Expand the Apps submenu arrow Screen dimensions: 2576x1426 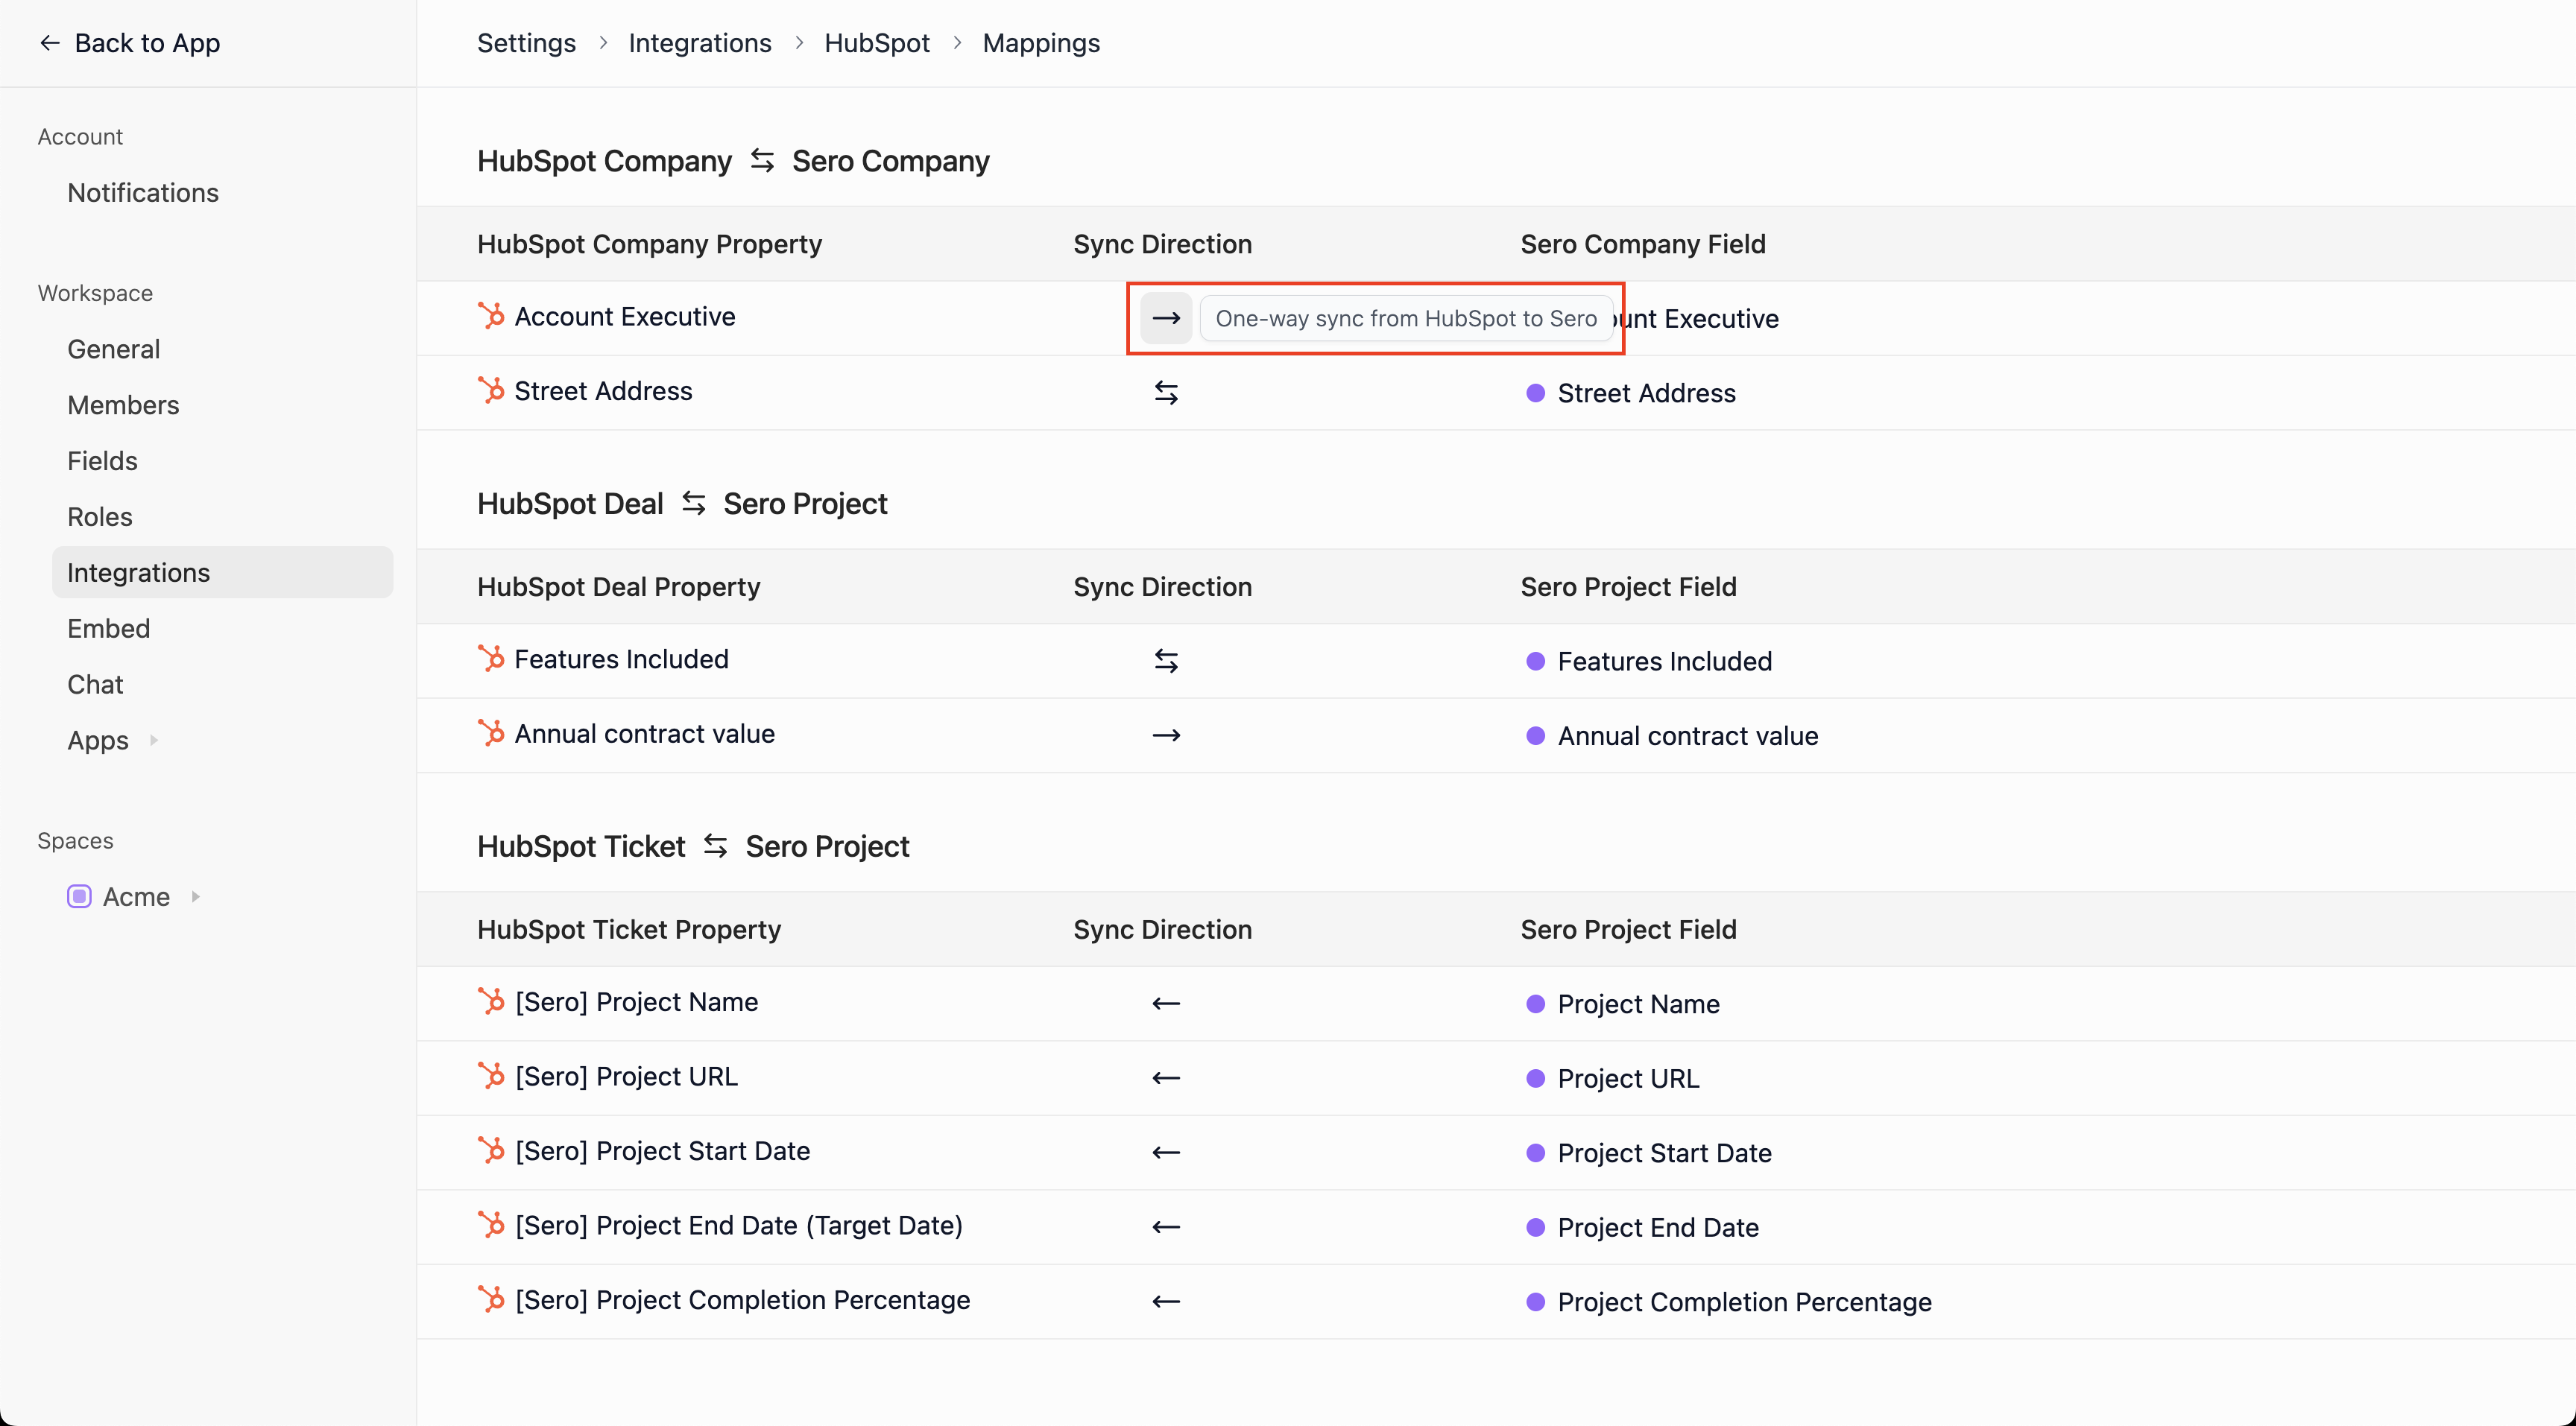(x=154, y=741)
